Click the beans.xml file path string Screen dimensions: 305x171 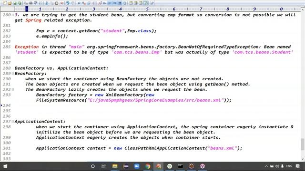[155, 100]
